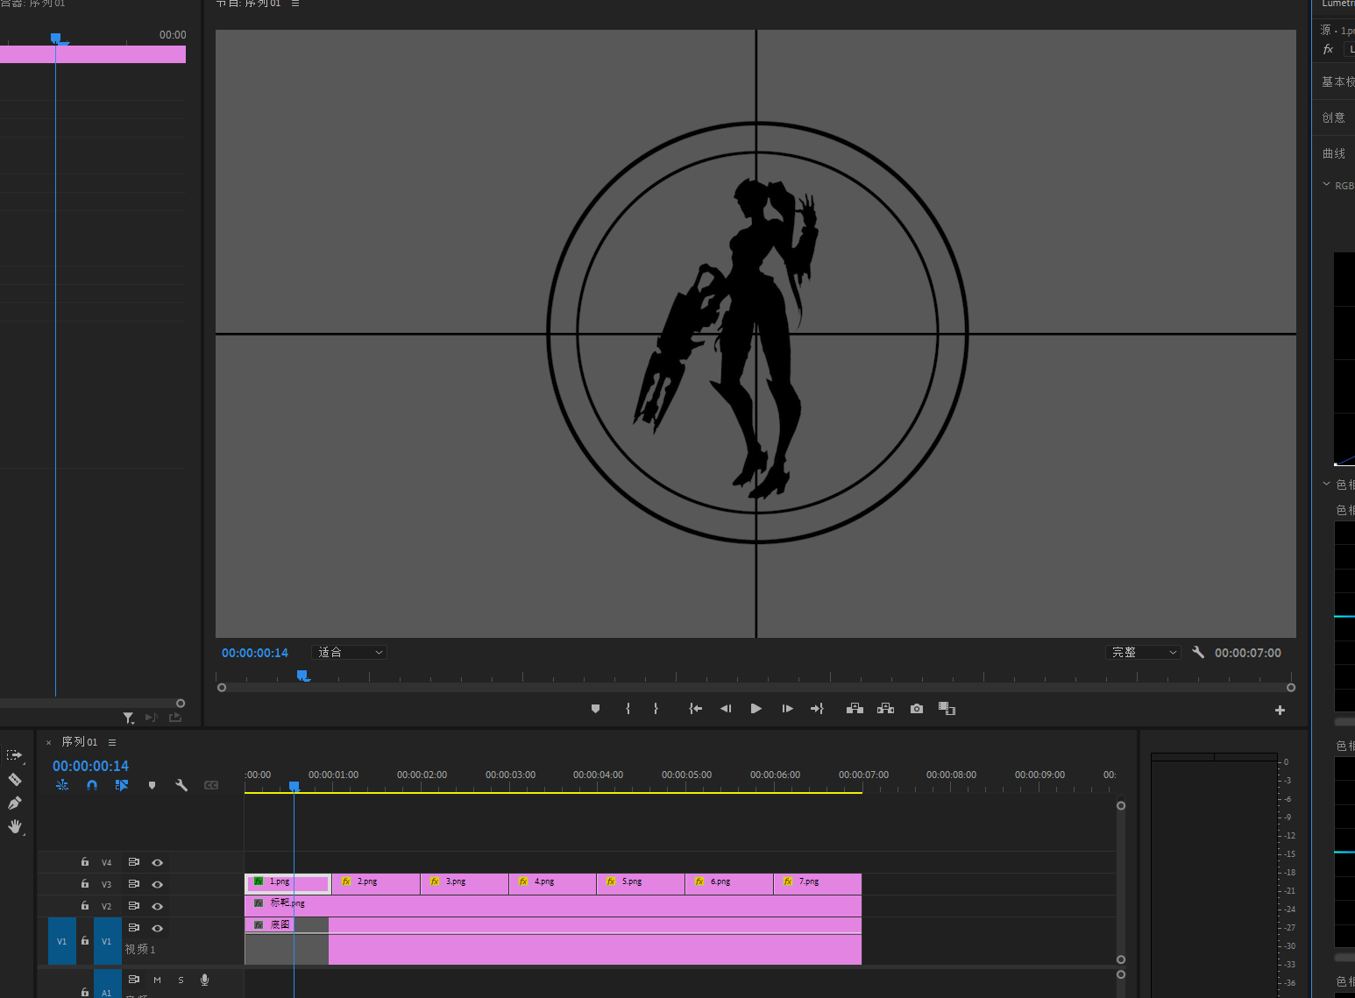Open the timeline display settings wrench
This screenshot has width=1355, height=998.
(181, 785)
